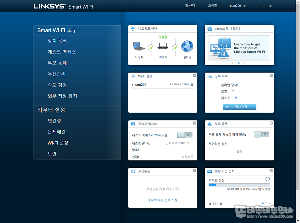Refresh the external storage widget

pos(267,179)
